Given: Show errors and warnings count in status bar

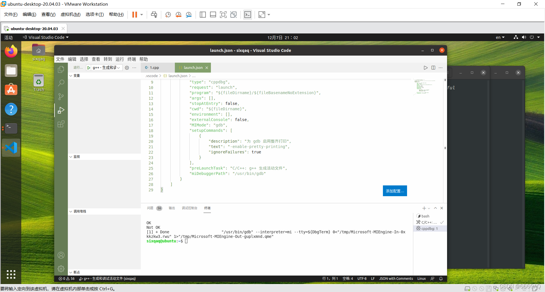Looking at the screenshot, I should coord(67,279).
